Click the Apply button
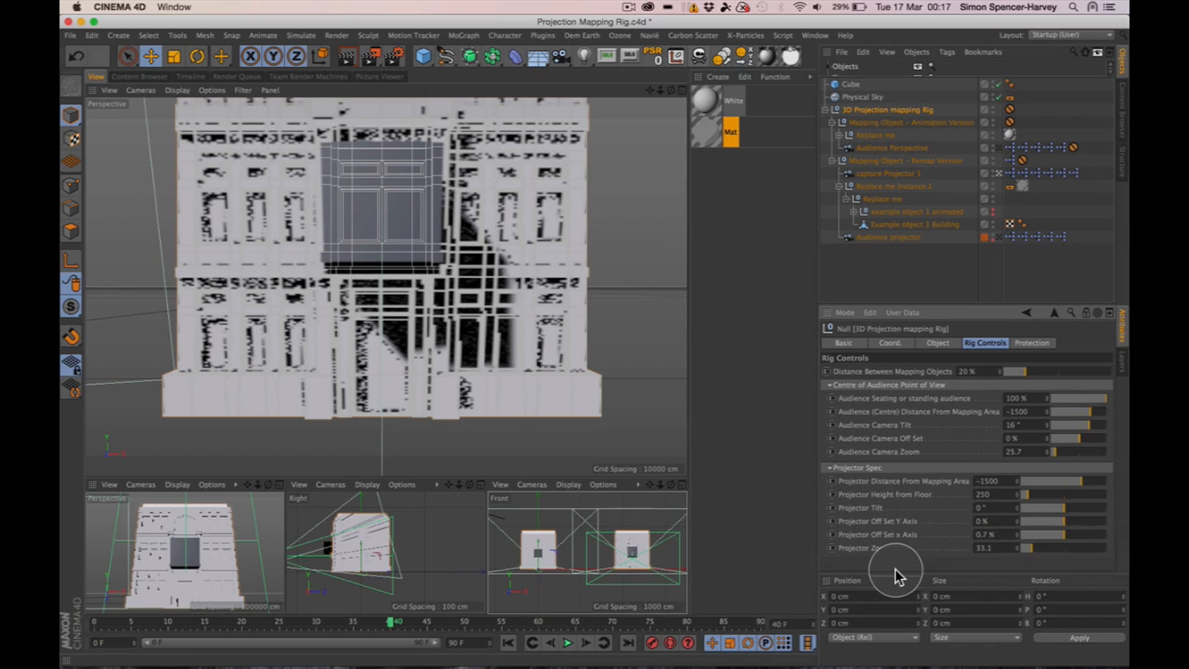The height and width of the screenshot is (669, 1189). (x=1079, y=638)
